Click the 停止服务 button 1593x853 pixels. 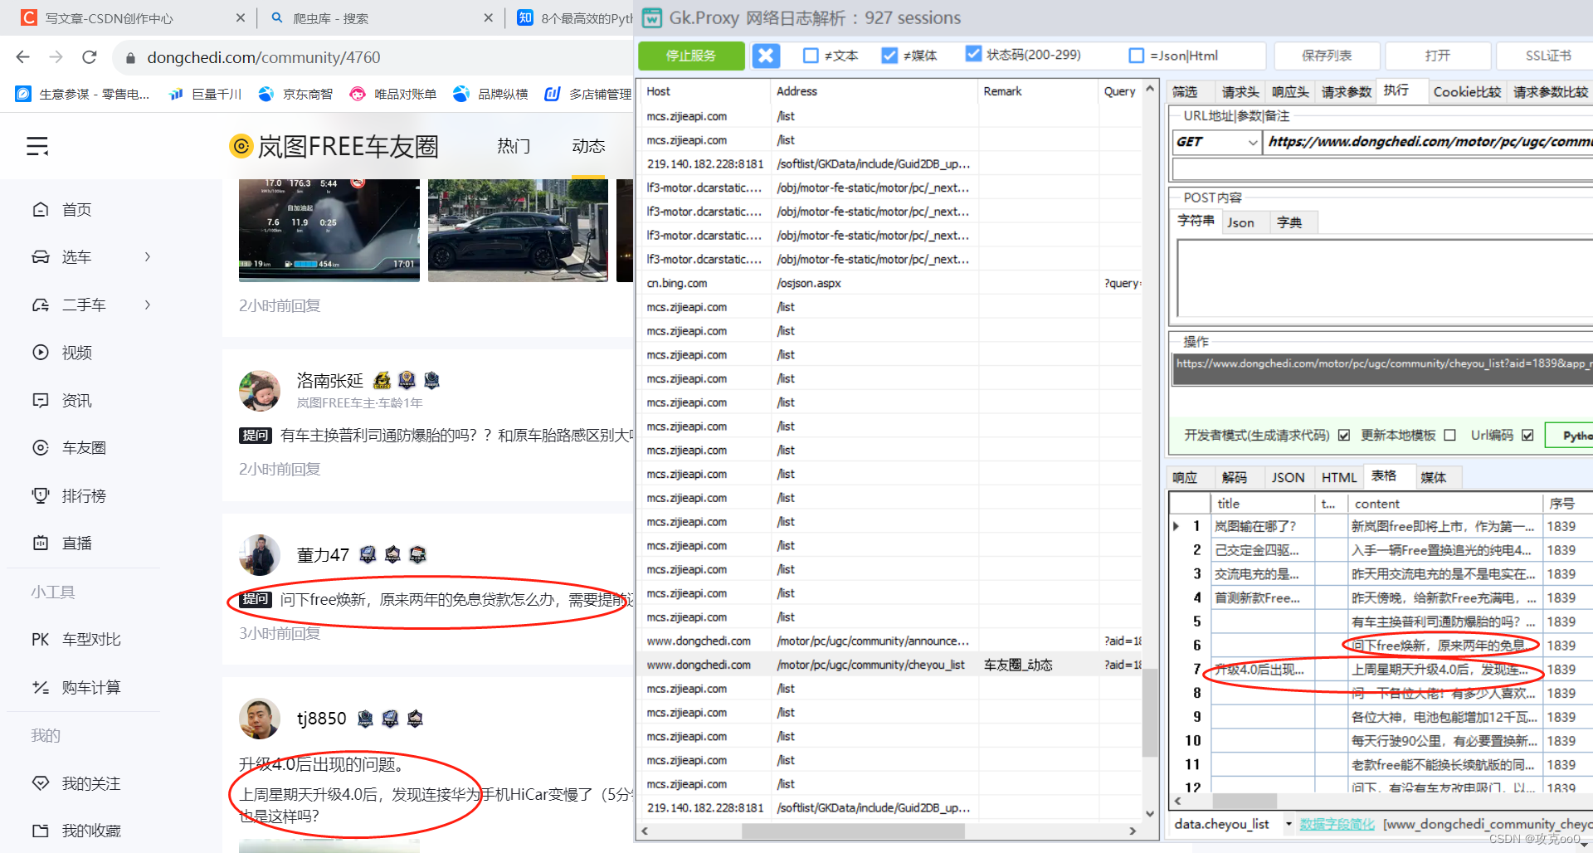[x=691, y=56]
